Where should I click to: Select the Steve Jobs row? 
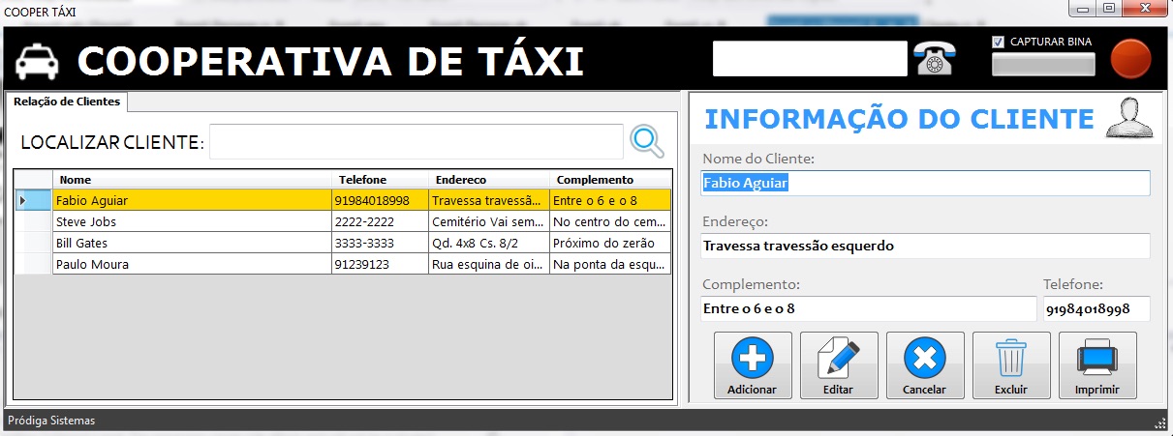coord(343,221)
